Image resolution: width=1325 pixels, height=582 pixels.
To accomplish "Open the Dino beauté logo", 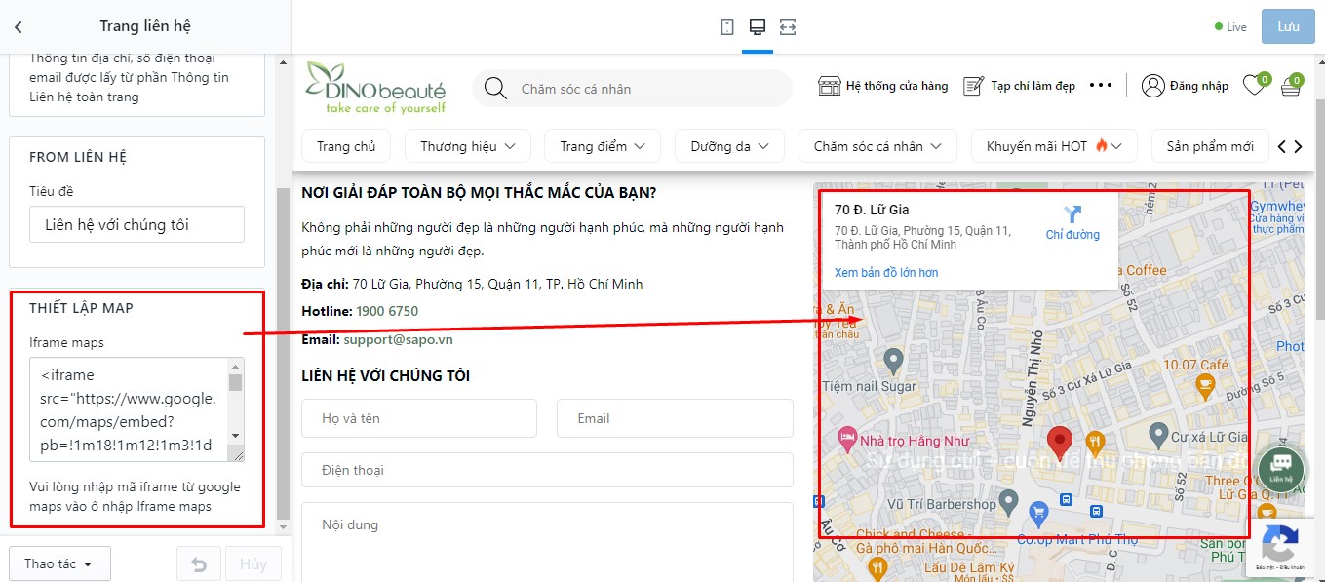I will 376,87.
